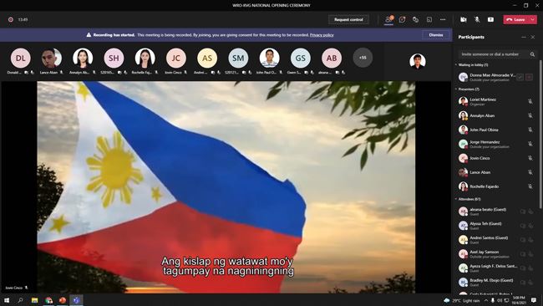This screenshot has width=543, height=306.
Task: Search icon in invite field
Action: click(x=533, y=54)
